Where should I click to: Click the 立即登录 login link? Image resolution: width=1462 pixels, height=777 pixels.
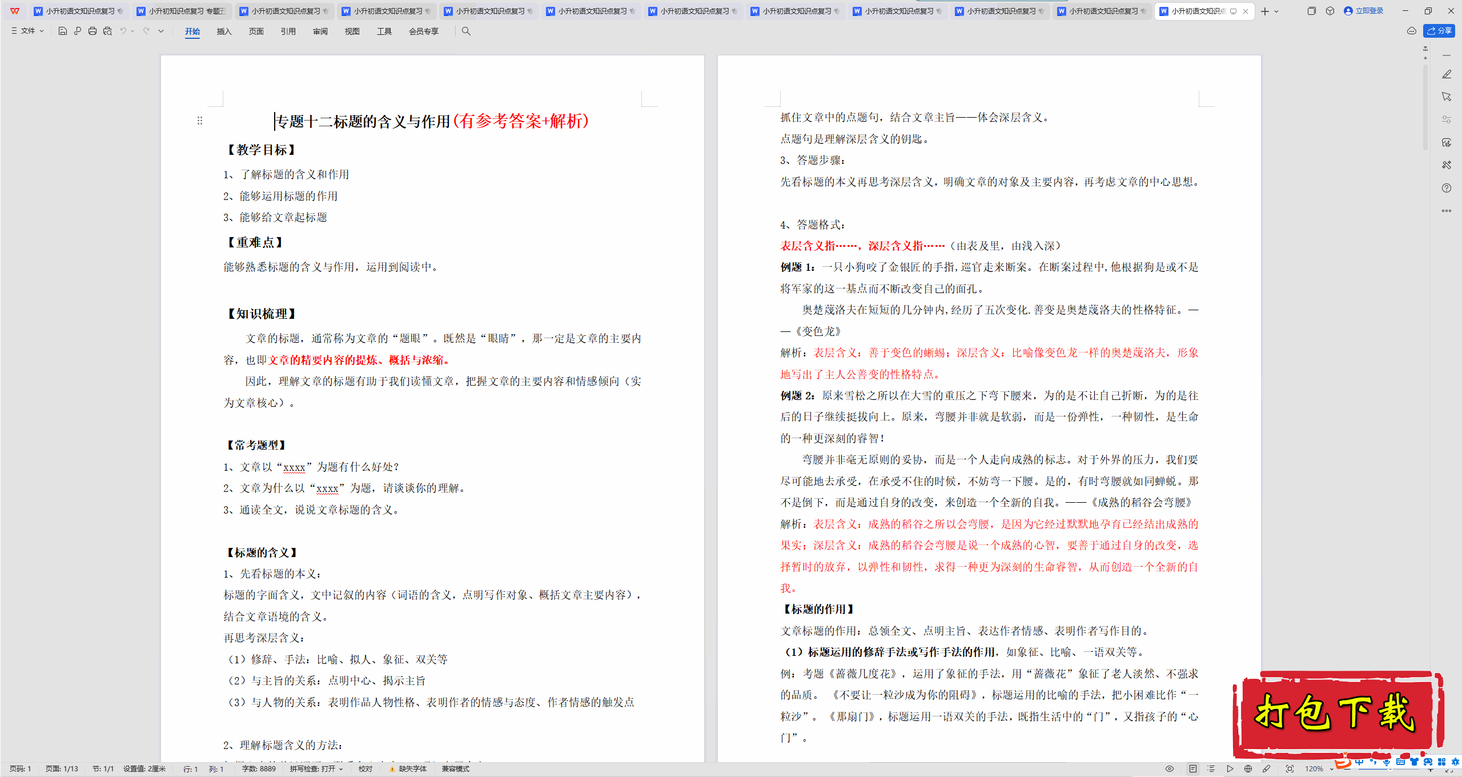pyautogui.click(x=1364, y=11)
